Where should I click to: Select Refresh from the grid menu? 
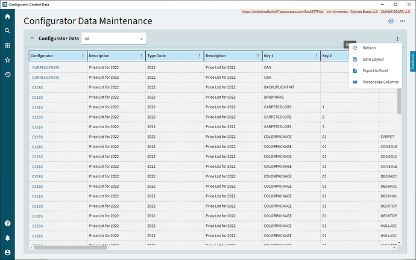coord(369,48)
